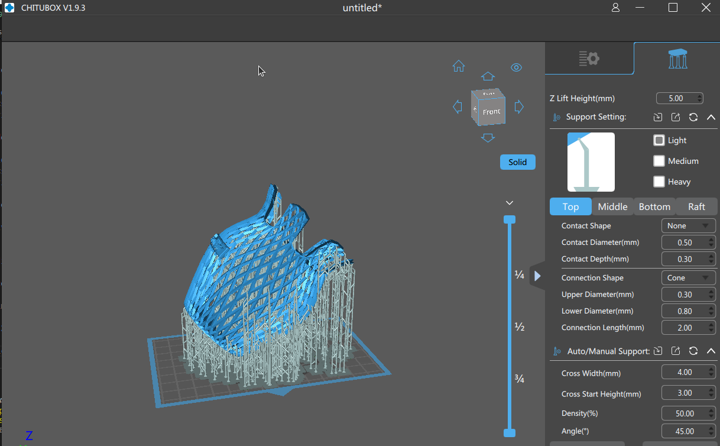Rotate view with the right arrow icon
Screen dimensions: 720x446
coord(519,107)
